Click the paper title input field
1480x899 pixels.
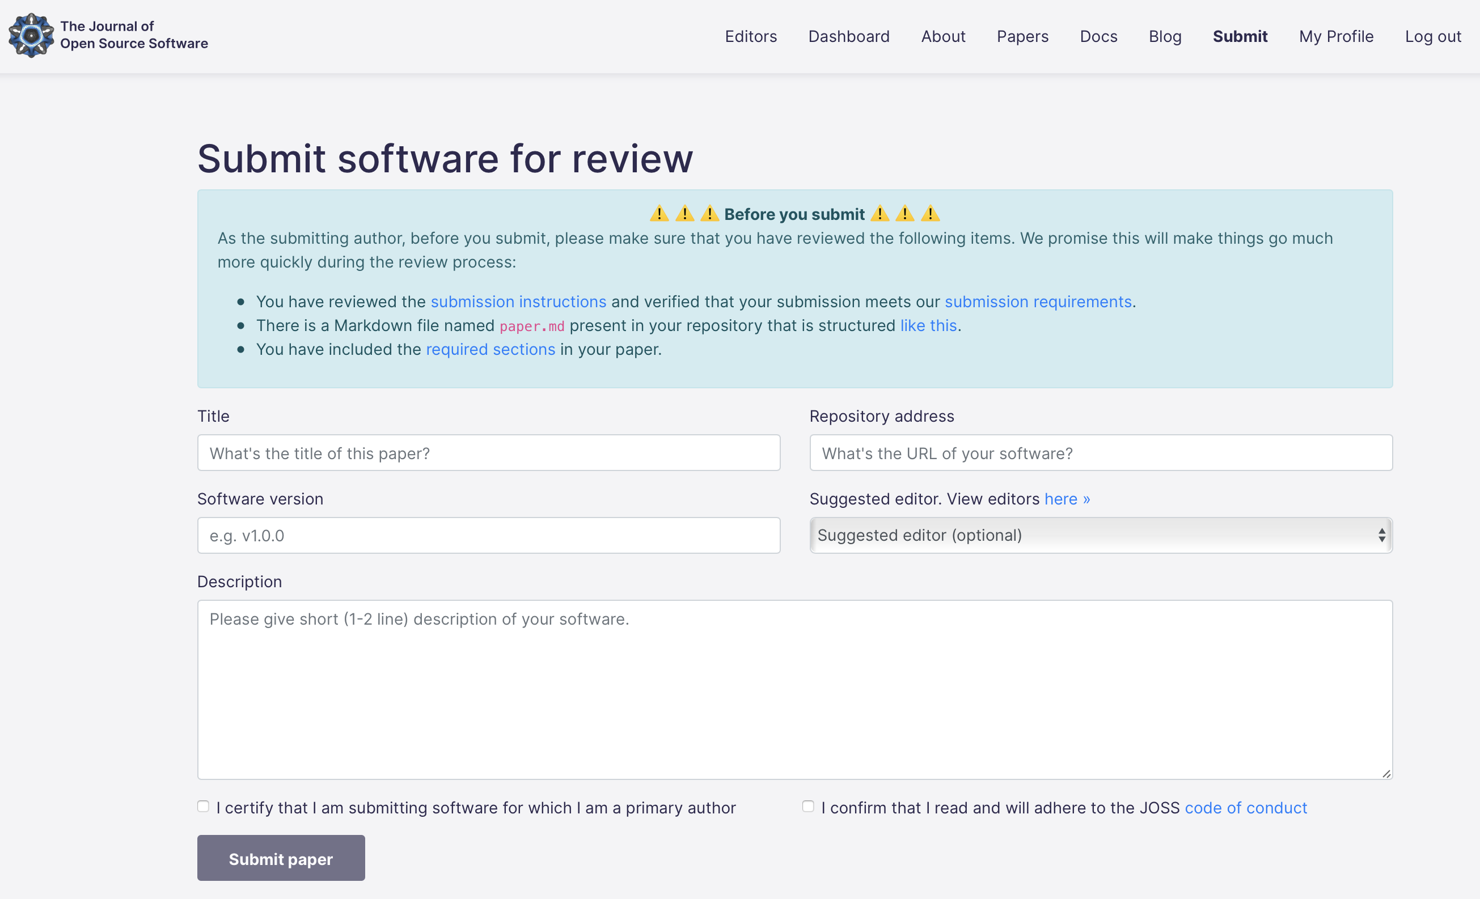tap(489, 452)
